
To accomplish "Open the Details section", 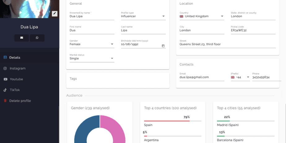I will (x=29, y=58).
